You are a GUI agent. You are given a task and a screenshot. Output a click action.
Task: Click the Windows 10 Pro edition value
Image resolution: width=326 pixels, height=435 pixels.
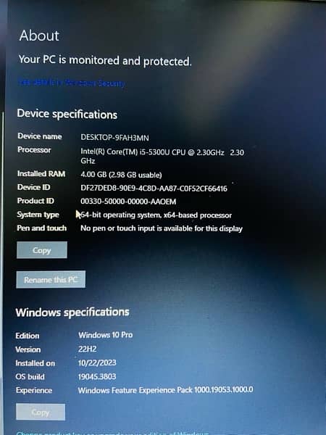tap(105, 335)
